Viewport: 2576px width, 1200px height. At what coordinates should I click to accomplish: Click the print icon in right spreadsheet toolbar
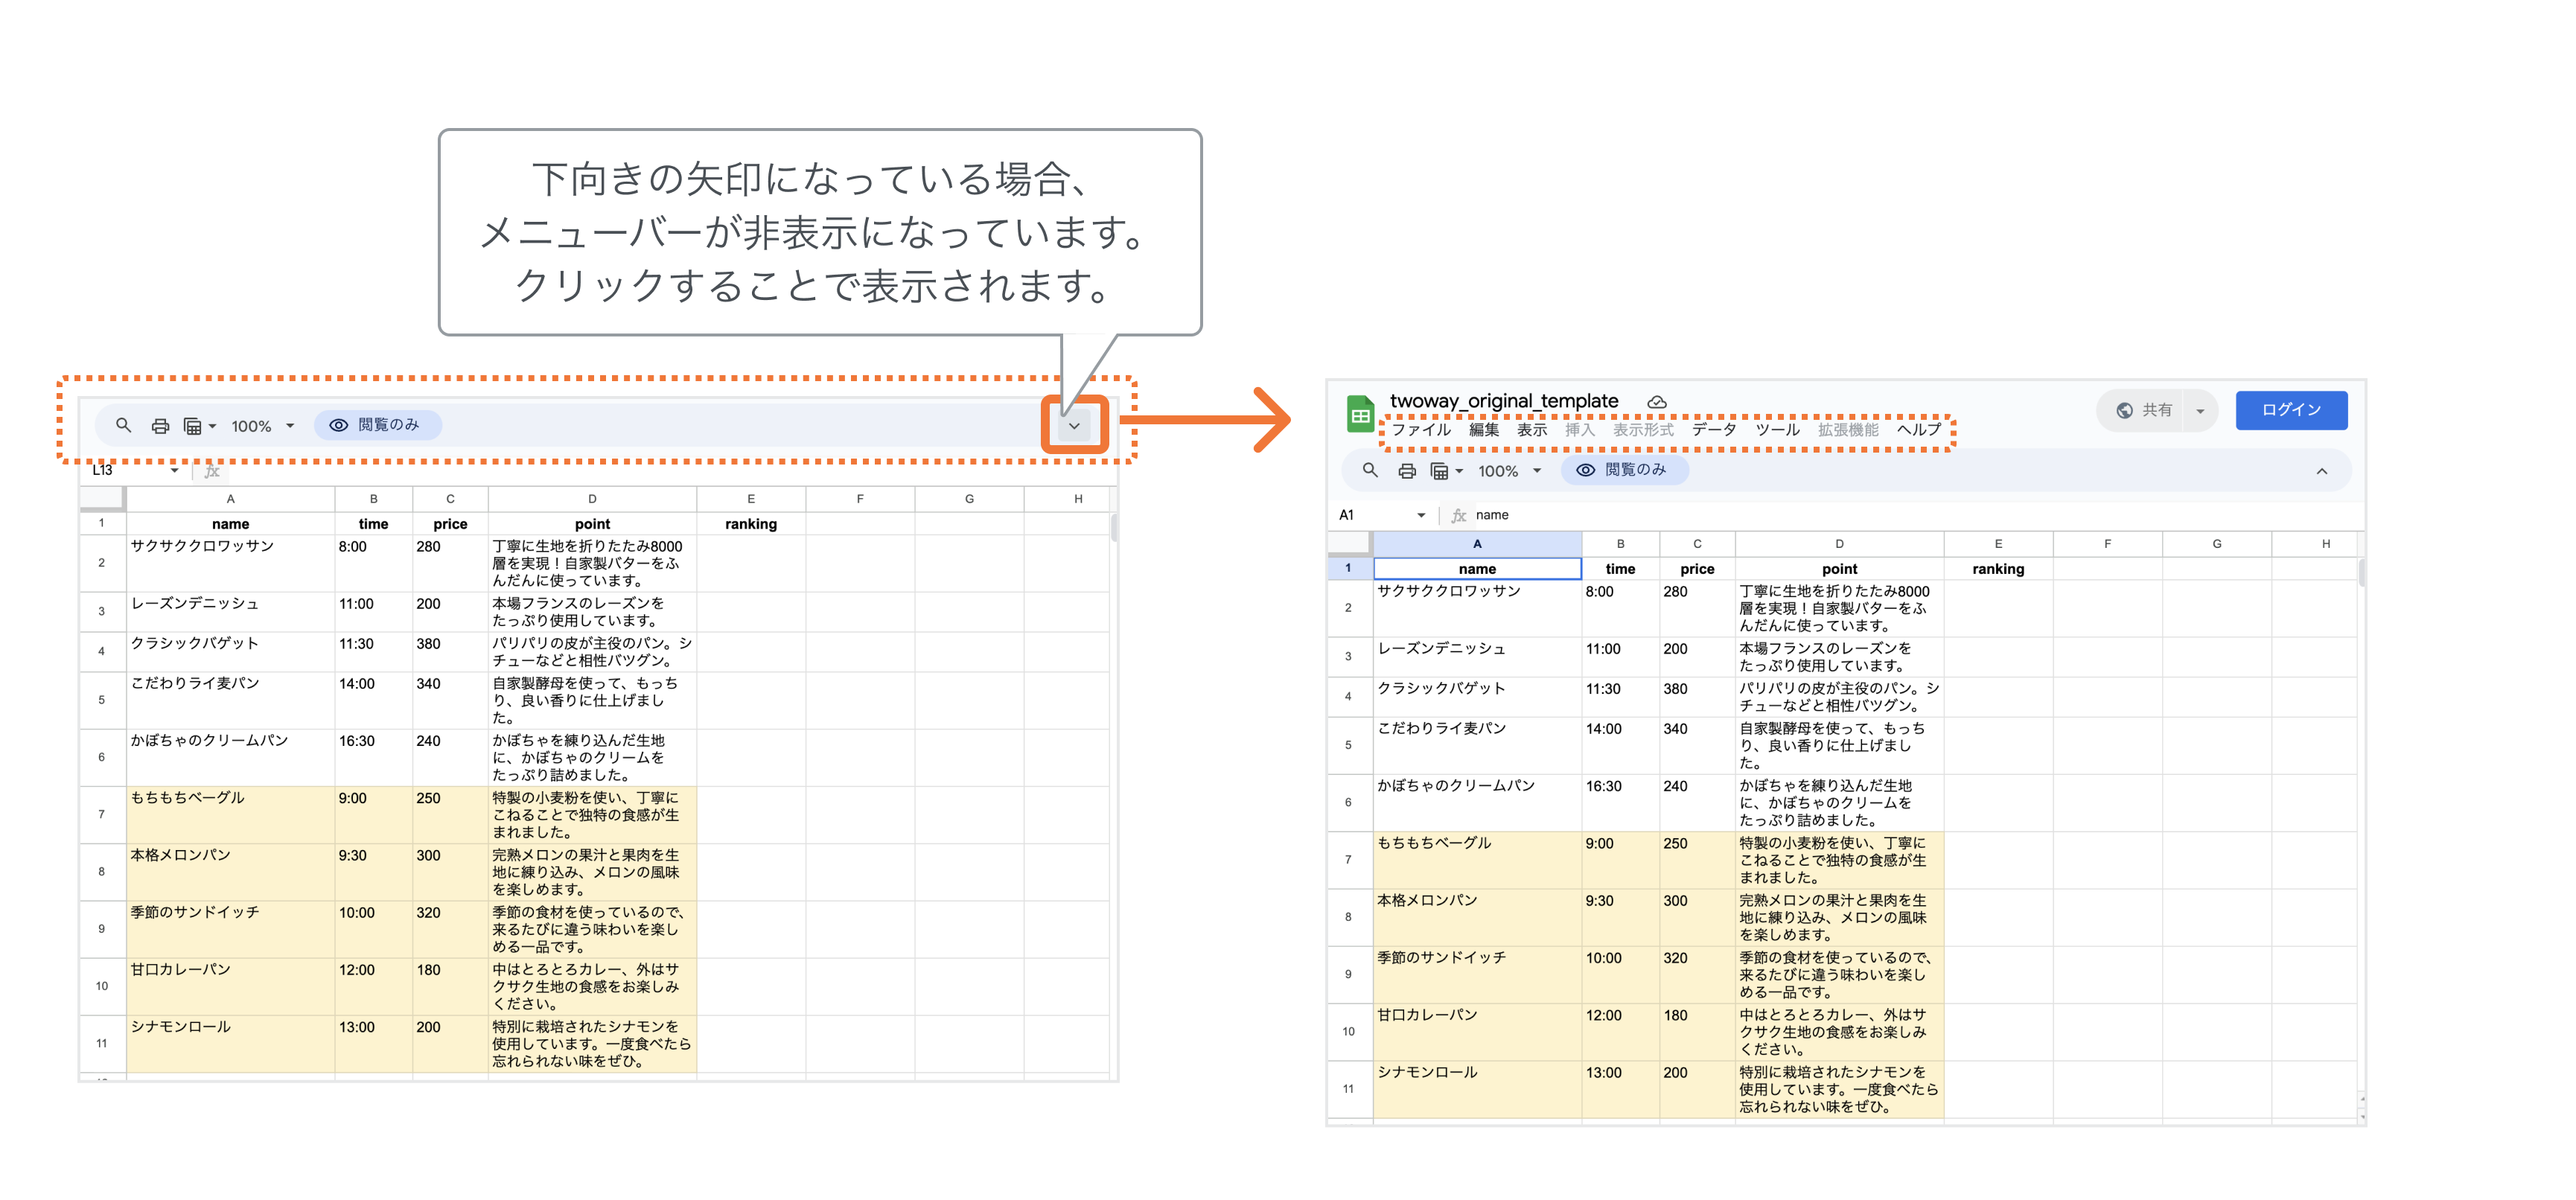click(1407, 471)
